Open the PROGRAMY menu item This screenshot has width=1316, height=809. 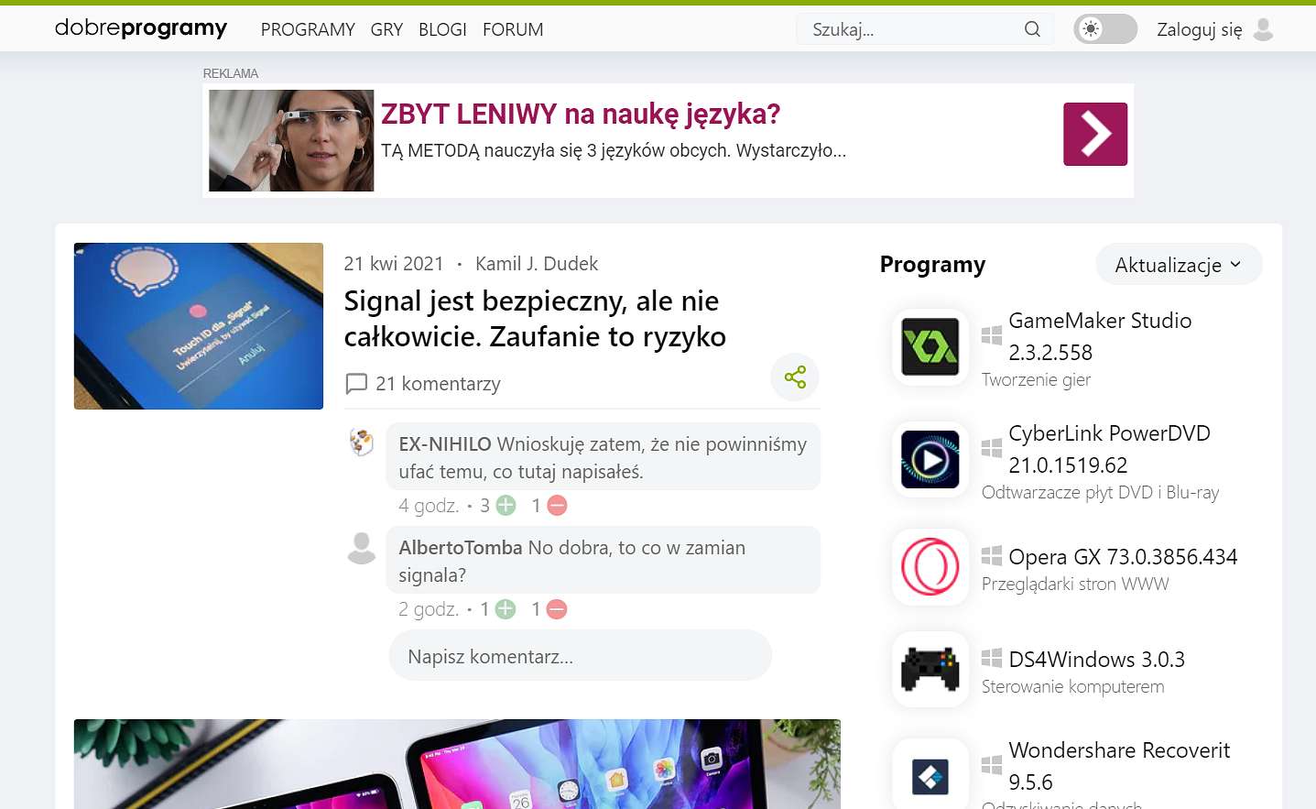308,29
